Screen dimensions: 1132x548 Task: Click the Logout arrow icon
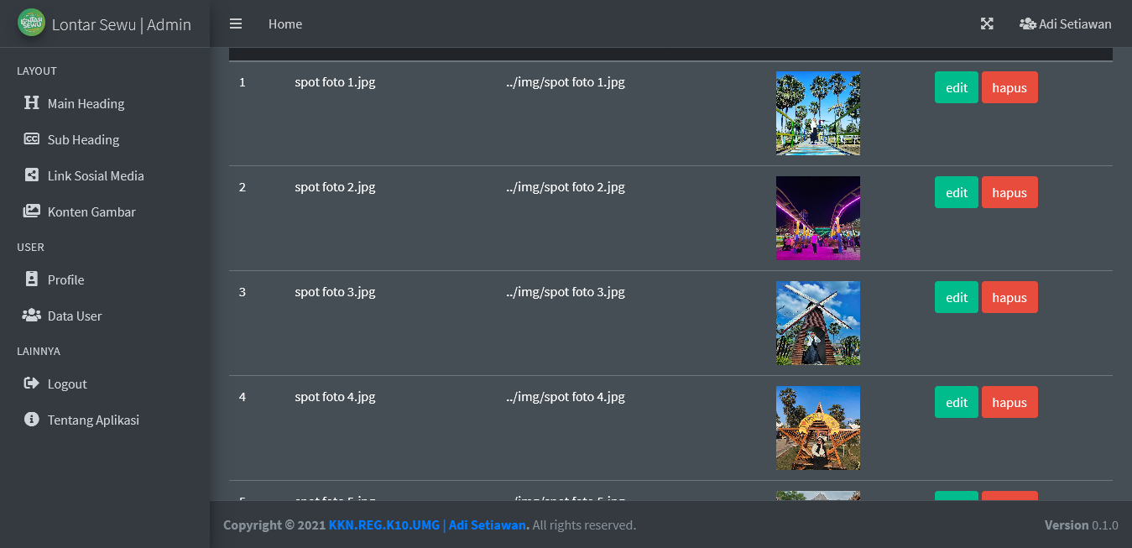pos(32,384)
